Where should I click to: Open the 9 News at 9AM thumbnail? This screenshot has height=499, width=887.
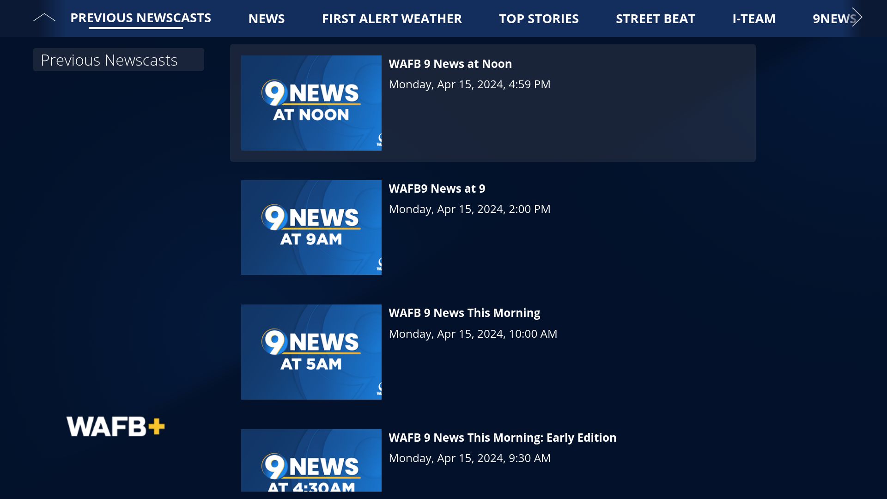coord(311,227)
